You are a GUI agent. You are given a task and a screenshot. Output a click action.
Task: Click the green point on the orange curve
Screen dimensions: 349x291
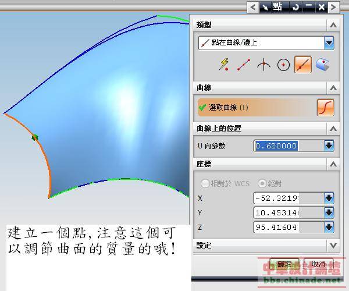(35, 137)
